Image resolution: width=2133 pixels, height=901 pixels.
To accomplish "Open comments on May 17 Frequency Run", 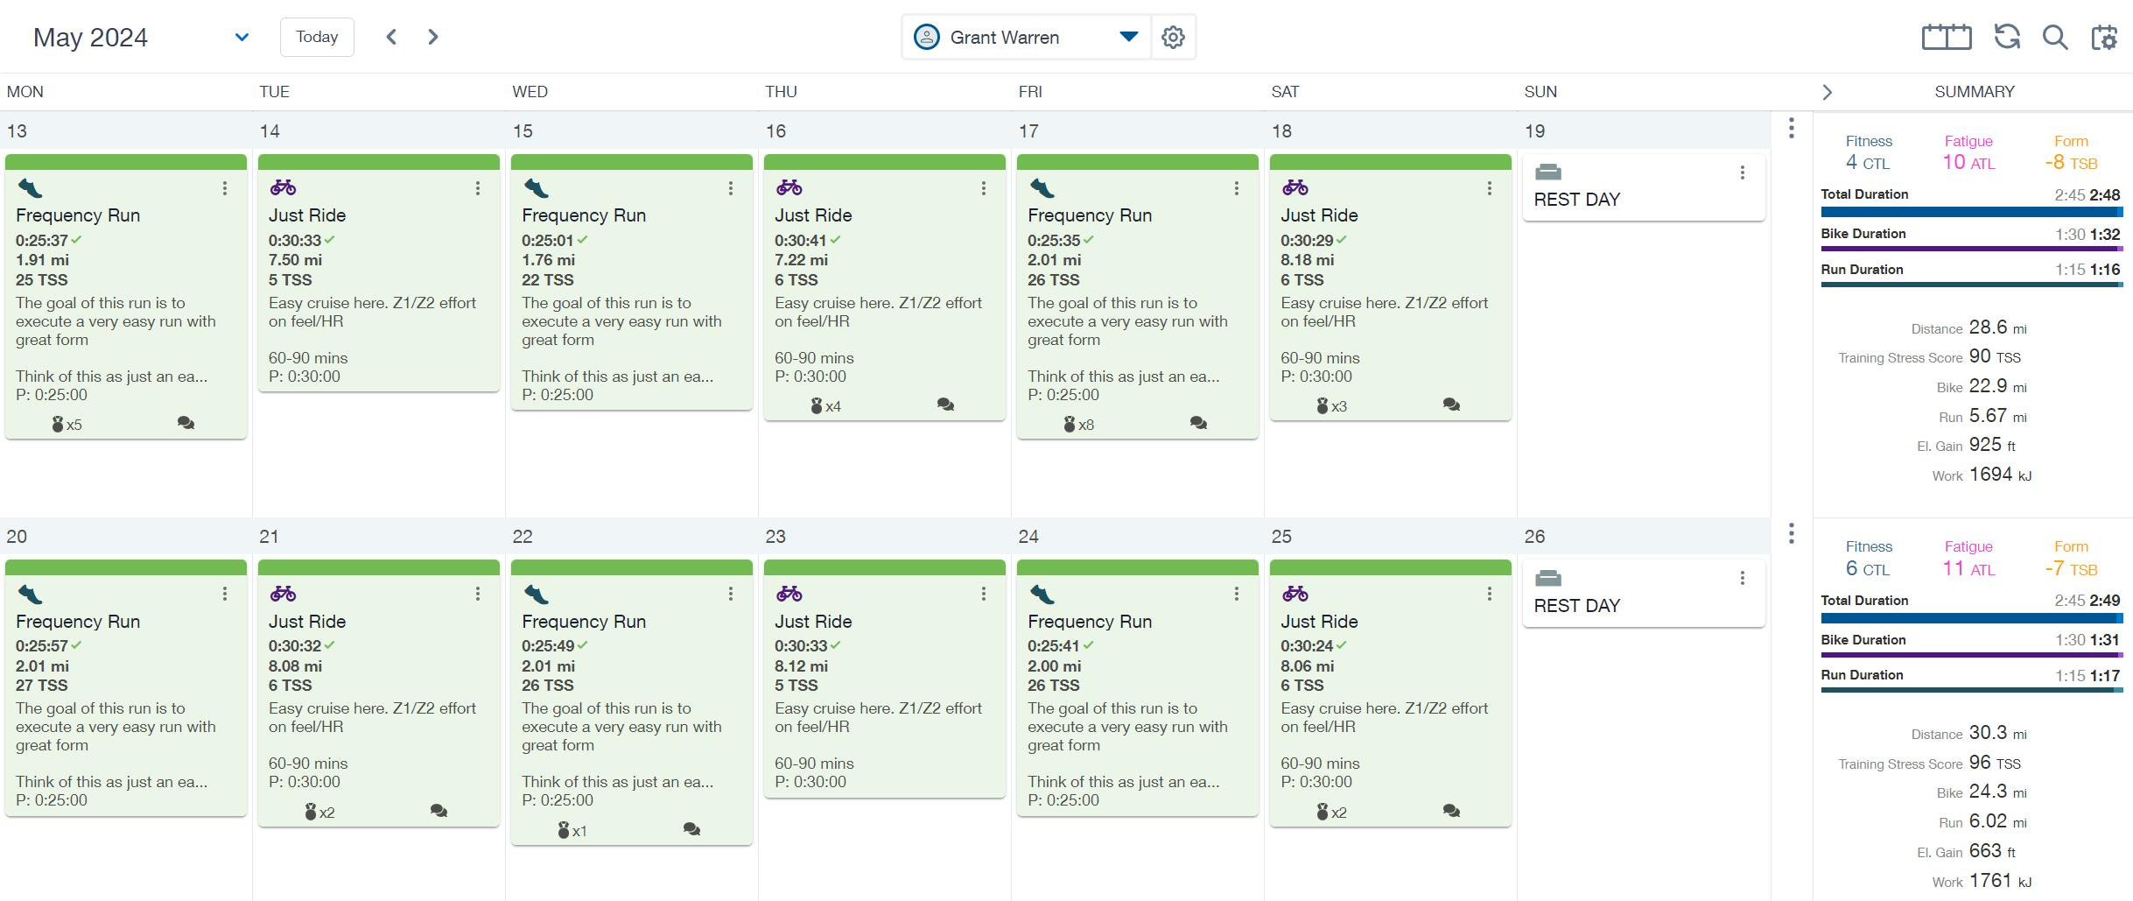I will [1198, 423].
